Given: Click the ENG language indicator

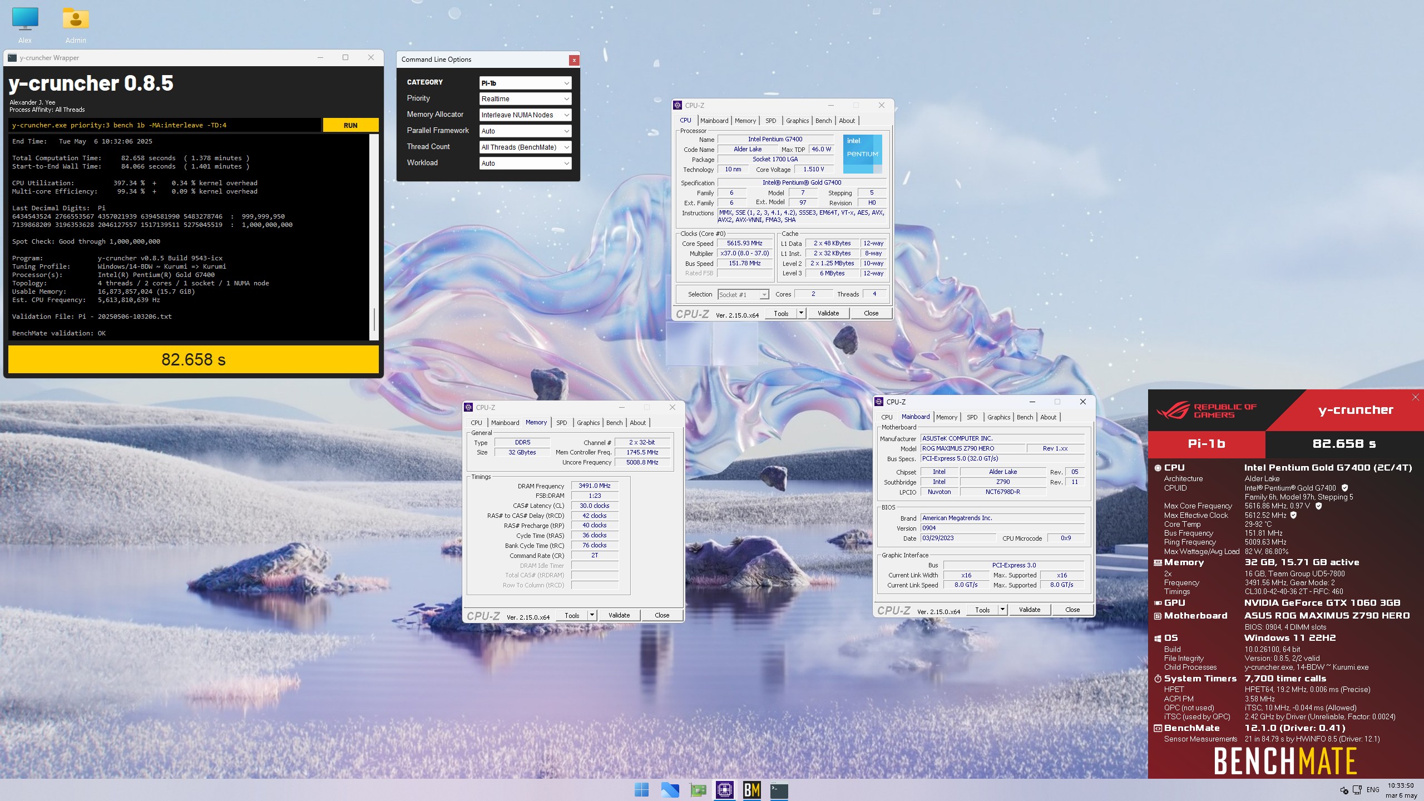Looking at the screenshot, I should pos(1373,790).
